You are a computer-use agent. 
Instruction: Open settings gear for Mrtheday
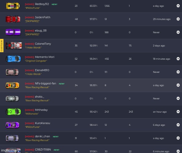[178, 112]
